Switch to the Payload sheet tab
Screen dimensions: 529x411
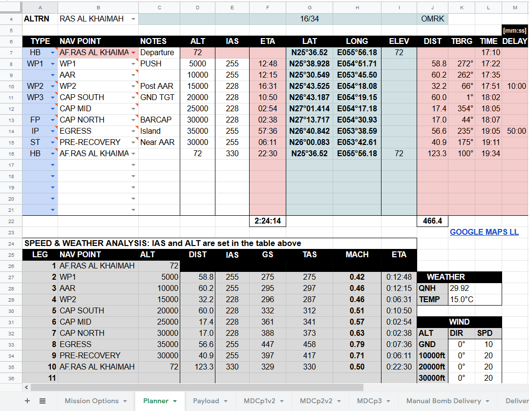pyautogui.click(x=206, y=401)
